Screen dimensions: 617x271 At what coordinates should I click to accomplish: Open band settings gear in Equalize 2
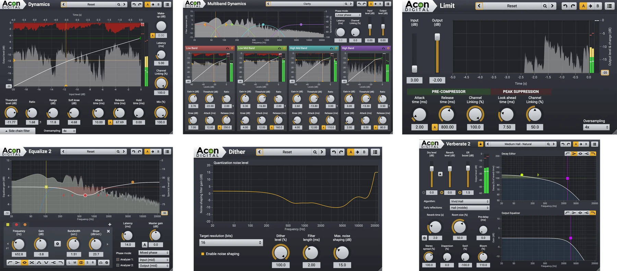58,244
